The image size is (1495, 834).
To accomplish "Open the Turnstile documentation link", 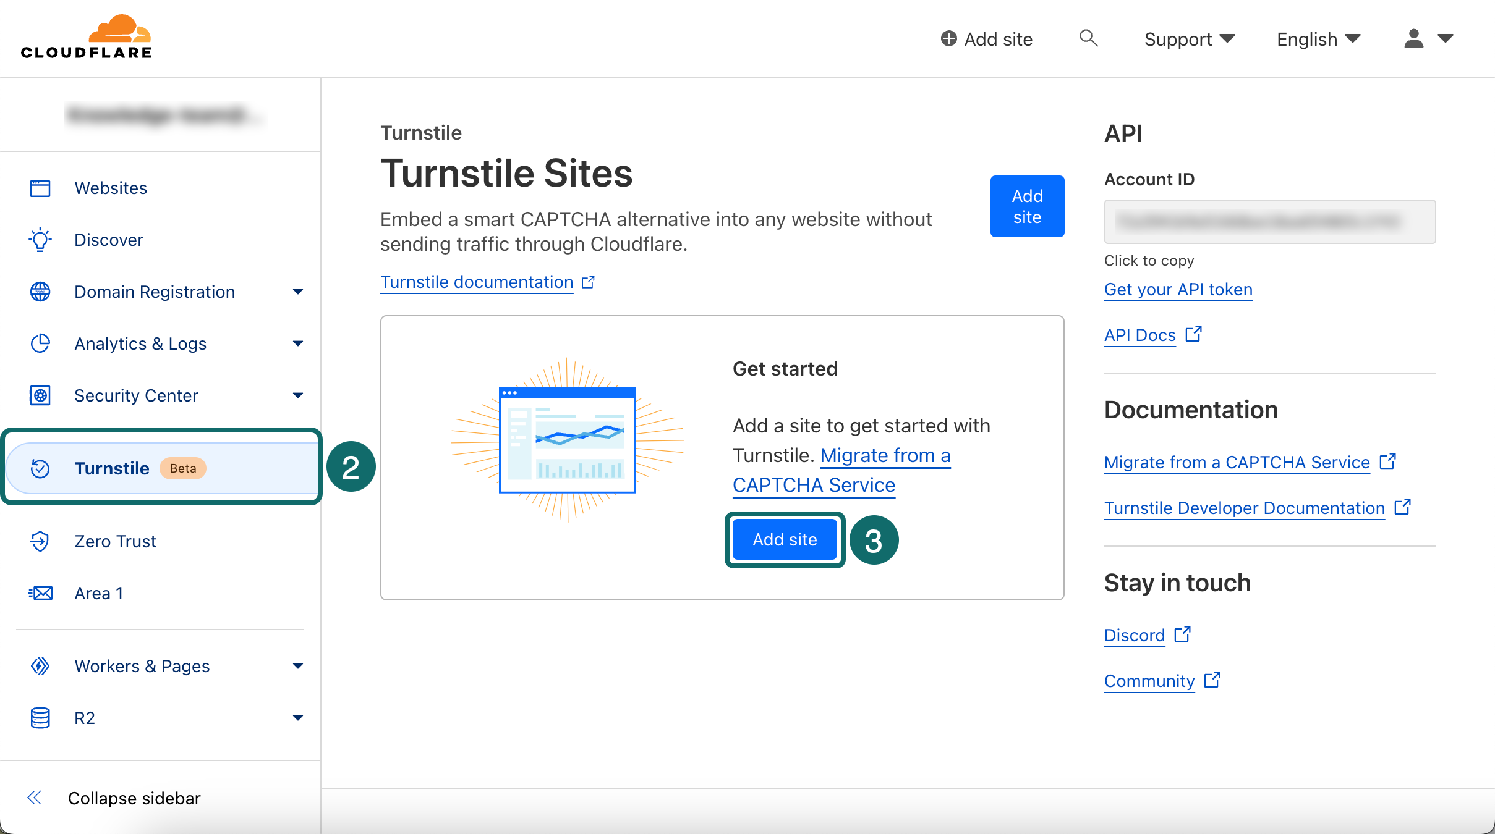I will coord(477,282).
